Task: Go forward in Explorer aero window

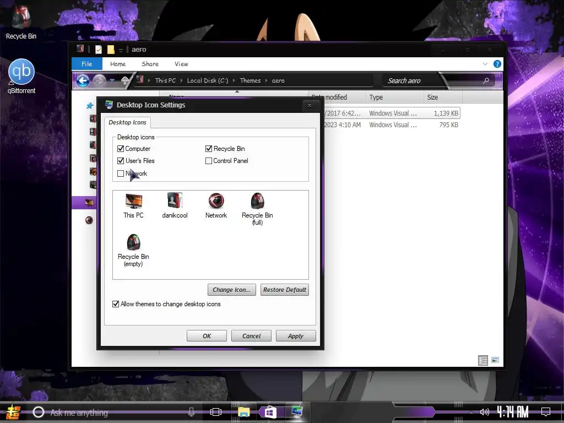Action: tap(99, 80)
